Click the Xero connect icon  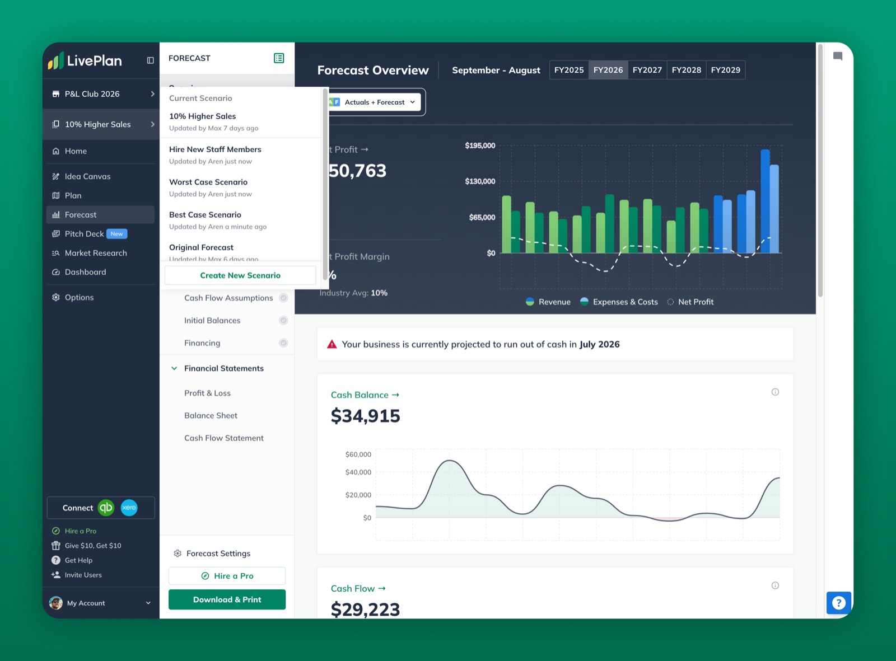pyautogui.click(x=129, y=508)
